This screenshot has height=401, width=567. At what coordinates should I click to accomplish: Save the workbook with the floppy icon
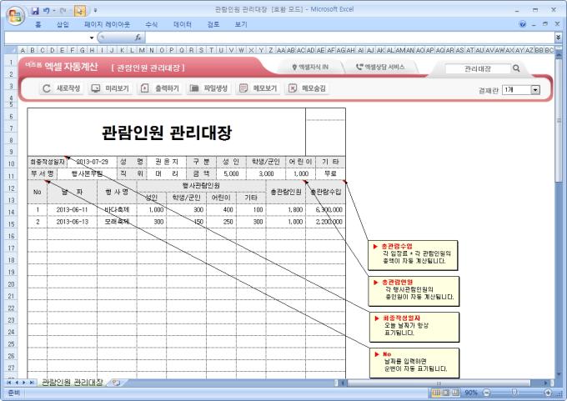tap(35, 11)
